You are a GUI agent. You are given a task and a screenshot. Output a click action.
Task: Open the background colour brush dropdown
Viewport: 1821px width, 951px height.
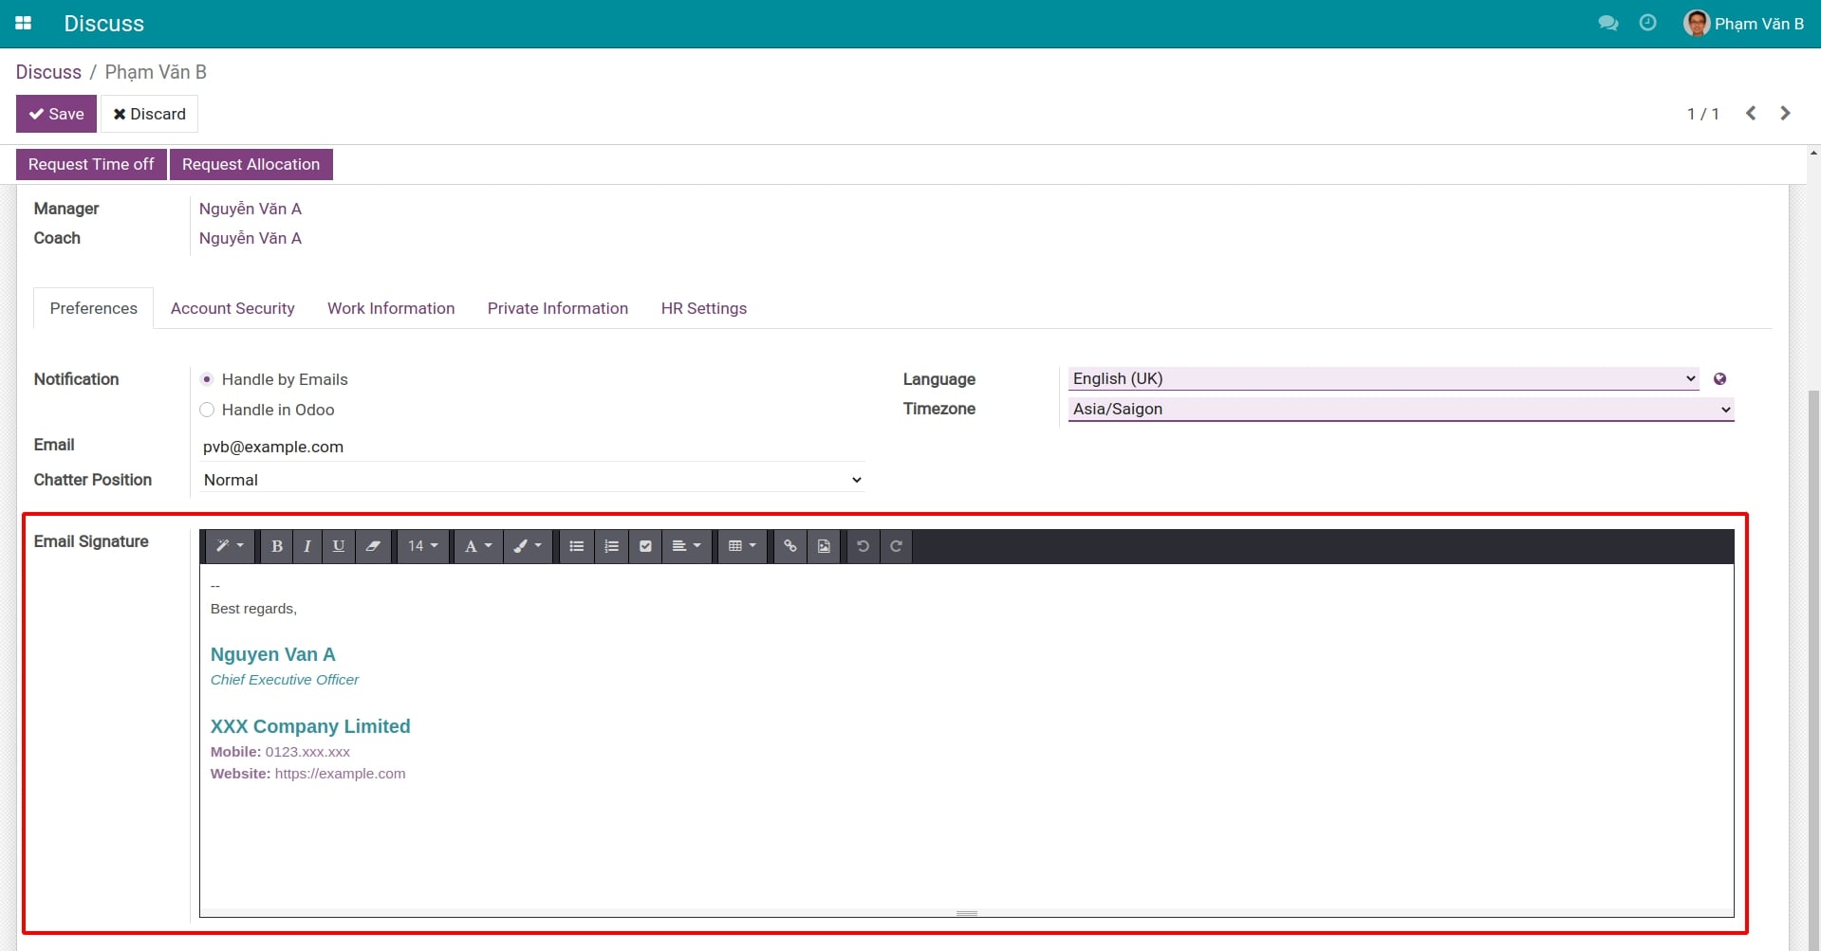(x=528, y=546)
